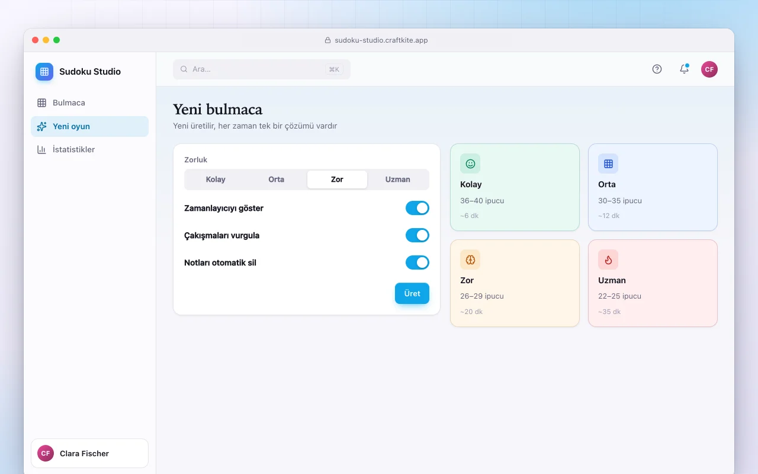The height and width of the screenshot is (474, 758).
Task: Open the notifications bell icon
Action: pyautogui.click(x=684, y=69)
